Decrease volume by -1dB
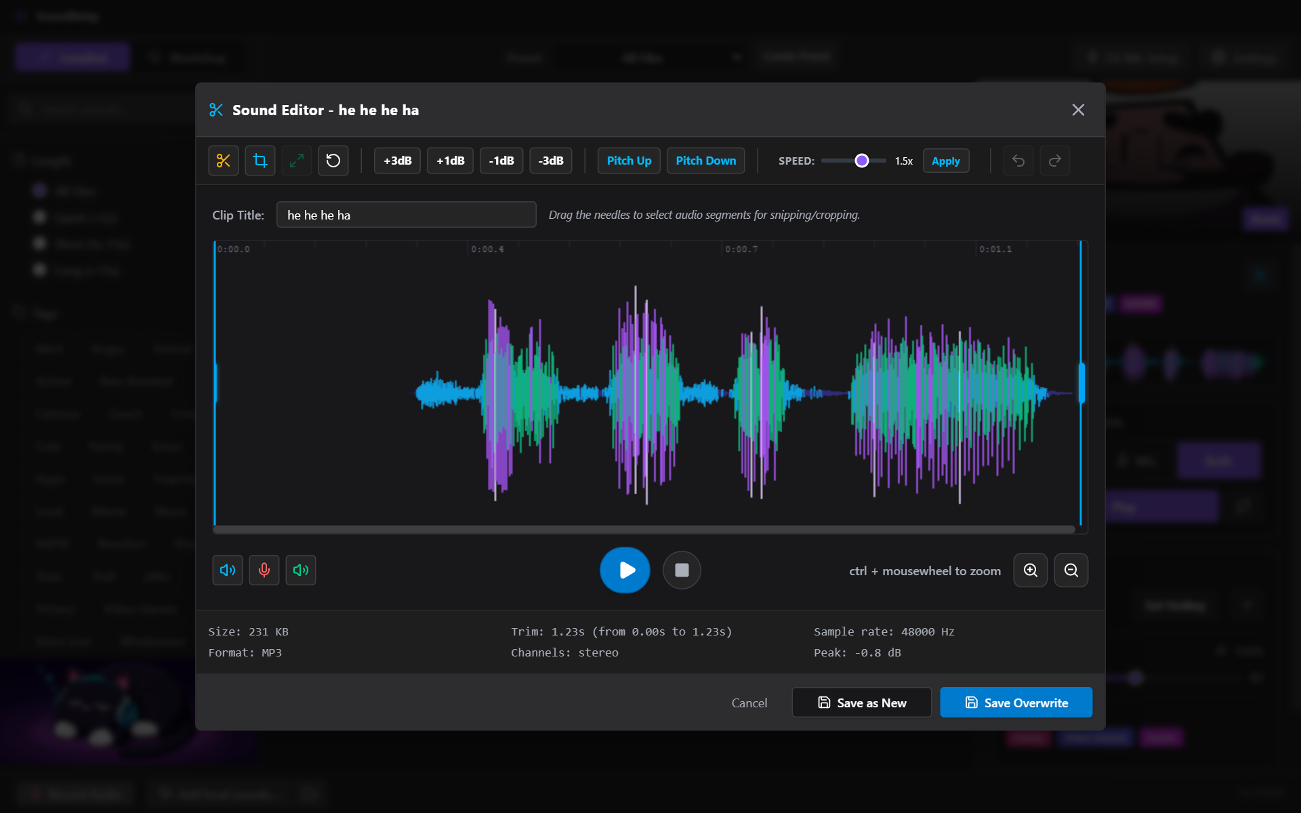Image resolution: width=1301 pixels, height=813 pixels. 501,161
